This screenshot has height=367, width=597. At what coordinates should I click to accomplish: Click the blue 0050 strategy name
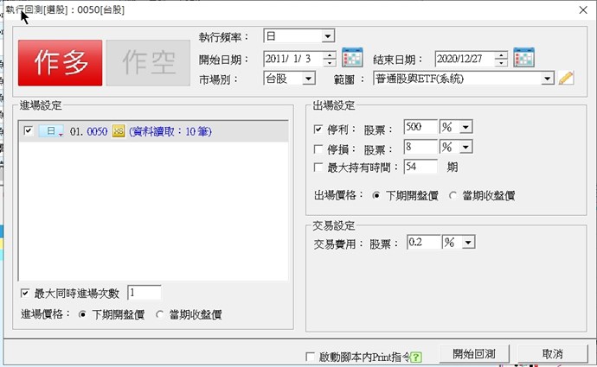click(97, 131)
